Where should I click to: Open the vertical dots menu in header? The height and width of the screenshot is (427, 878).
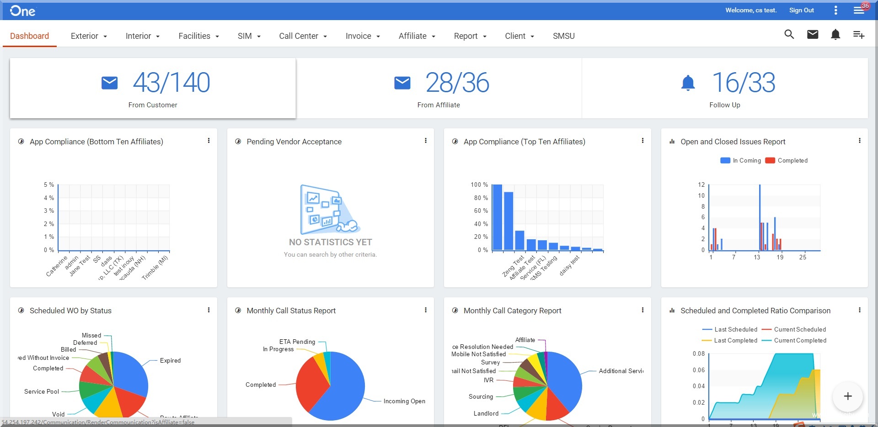pyautogui.click(x=836, y=10)
